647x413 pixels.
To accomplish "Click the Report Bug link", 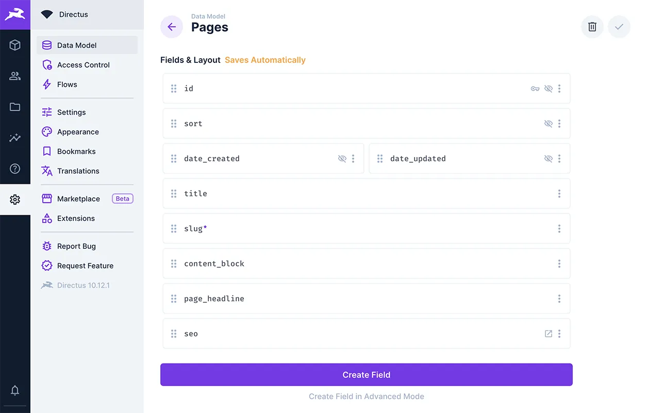I will (87, 246).
